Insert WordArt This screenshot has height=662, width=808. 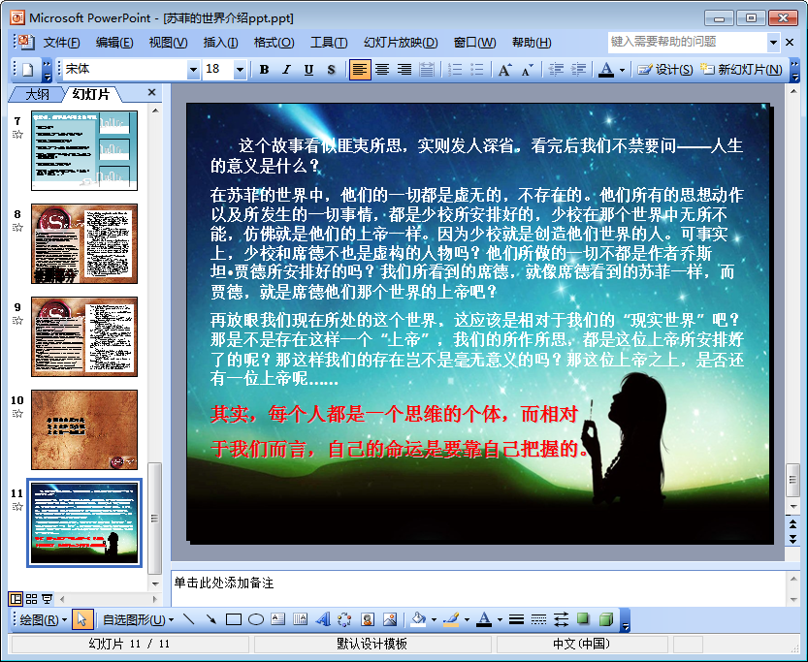pos(323,619)
